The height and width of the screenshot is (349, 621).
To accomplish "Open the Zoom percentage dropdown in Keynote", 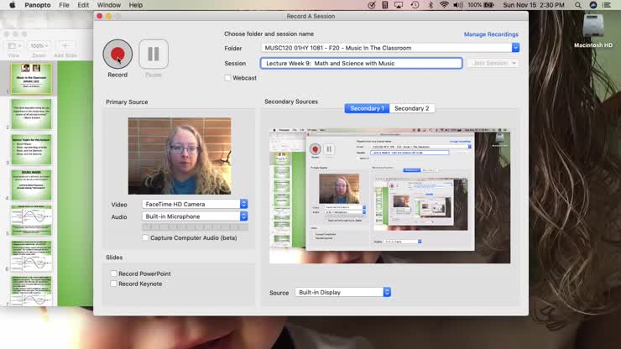I will coord(39,46).
